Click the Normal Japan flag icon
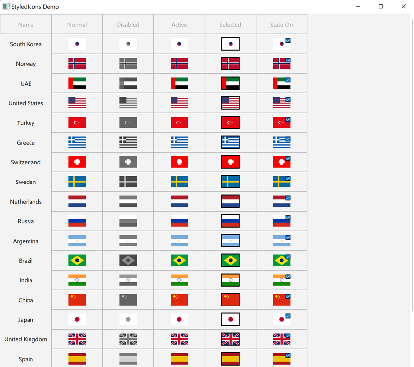 pos(77,320)
